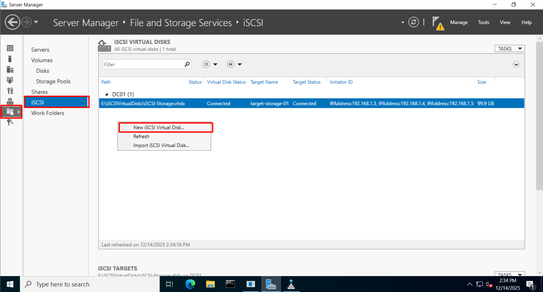Open the sidebar icon with wrench and server

point(10,91)
